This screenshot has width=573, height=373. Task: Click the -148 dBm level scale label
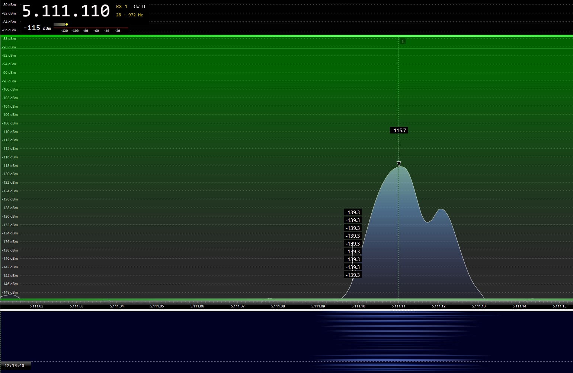pyautogui.click(x=10, y=293)
